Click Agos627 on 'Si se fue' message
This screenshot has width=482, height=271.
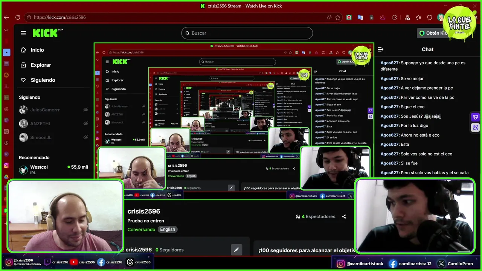coord(389,163)
